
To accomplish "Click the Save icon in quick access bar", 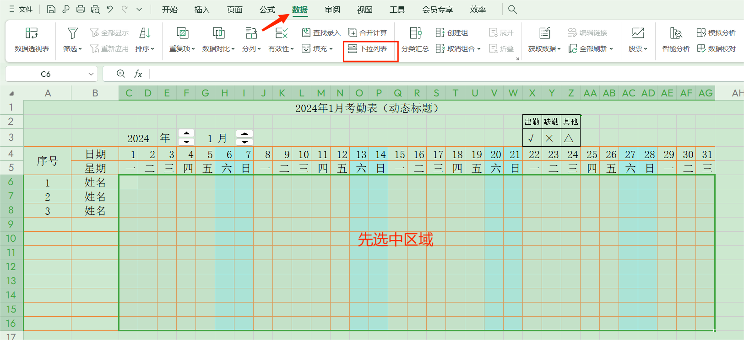I will pos(51,9).
